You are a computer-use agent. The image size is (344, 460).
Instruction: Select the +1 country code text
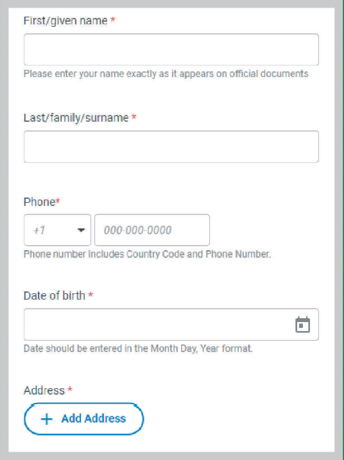click(x=39, y=230)
